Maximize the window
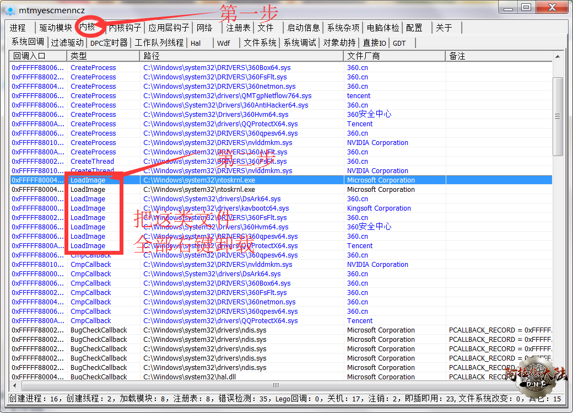This screenshot has height=413, width=573. pos(526,7)
